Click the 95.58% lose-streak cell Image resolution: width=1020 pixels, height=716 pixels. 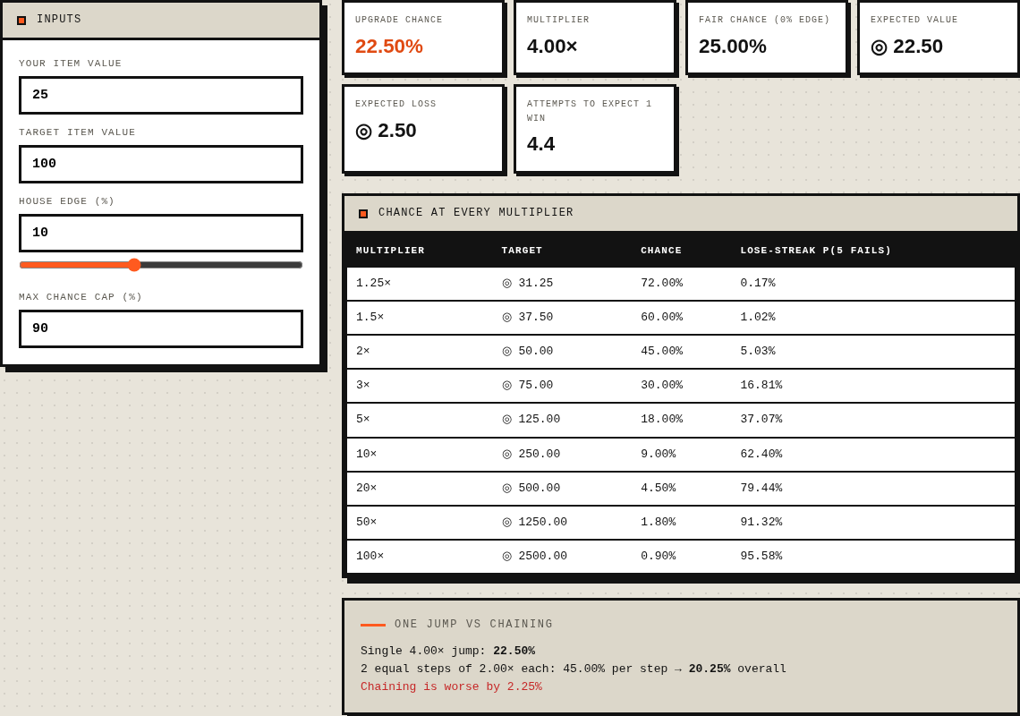(761, 556)
